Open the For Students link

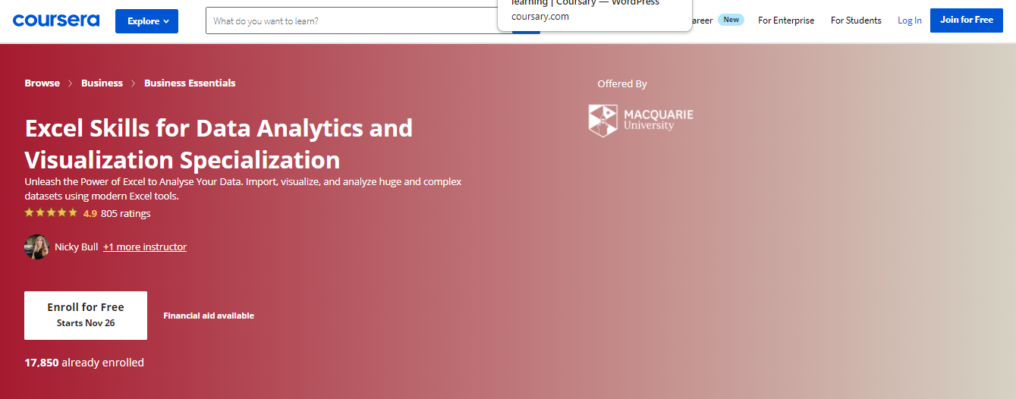click(x=856, y=20)
